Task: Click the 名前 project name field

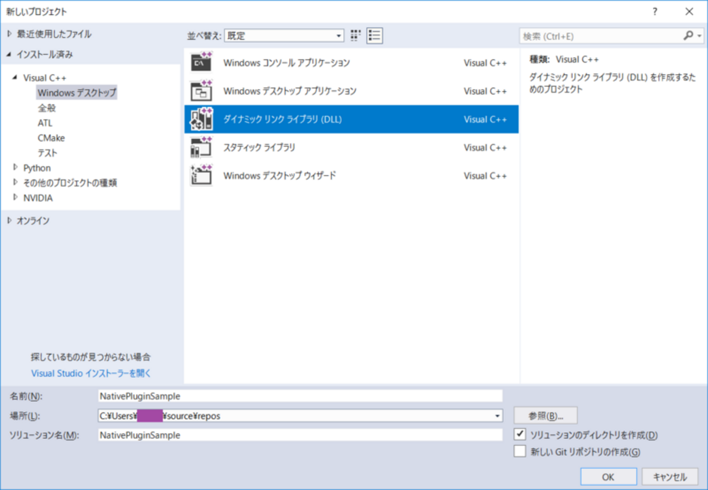Action: 300,396
